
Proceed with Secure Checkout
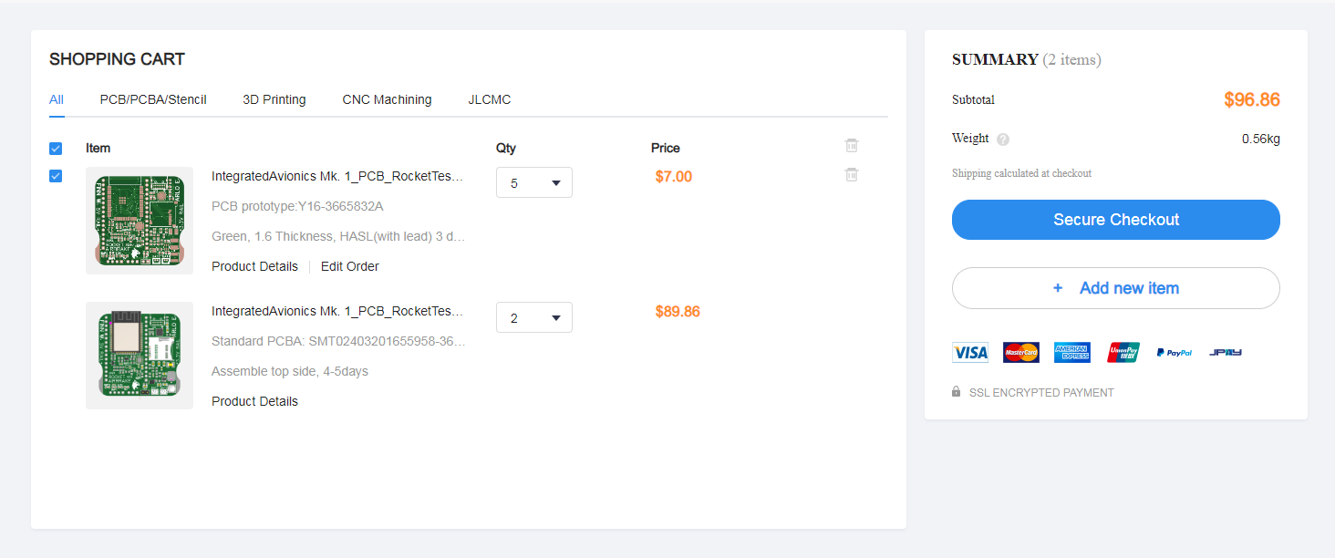pos(1116,220)
